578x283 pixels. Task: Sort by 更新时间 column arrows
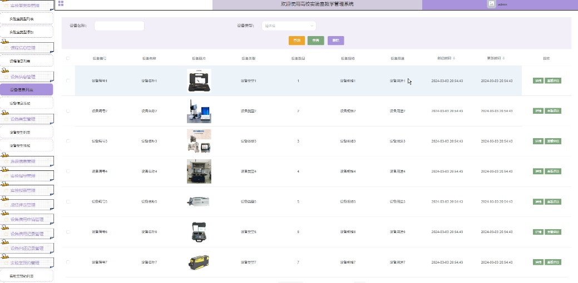tap(503, 58)
